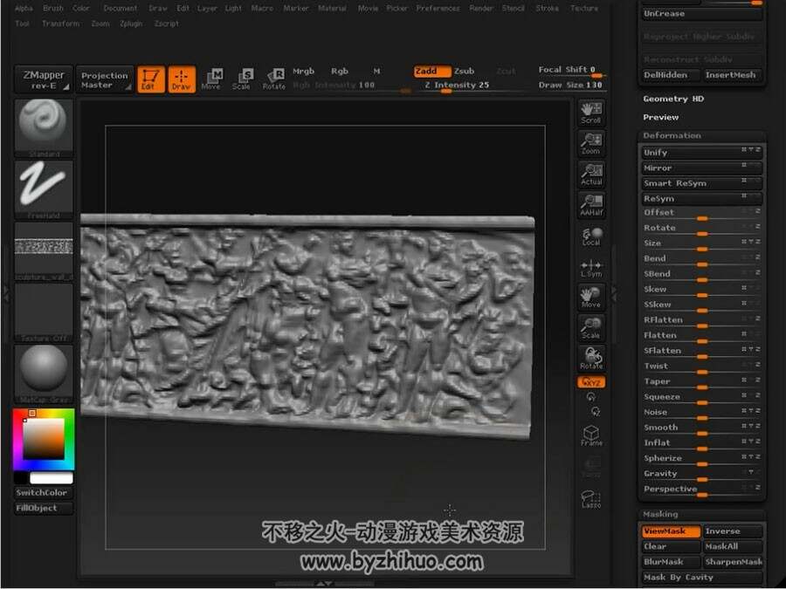Image resolution: width=786 pixels, height=589 pixels.
Task: Open the Texture Off picker
Action: click(x=44, y=312)
